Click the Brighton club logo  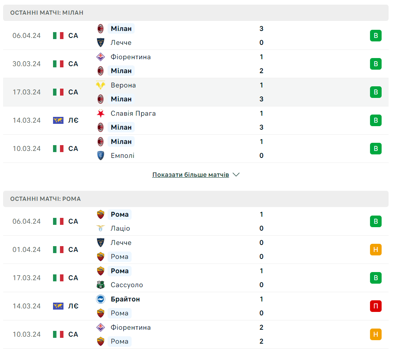click(x=101, y=299)
